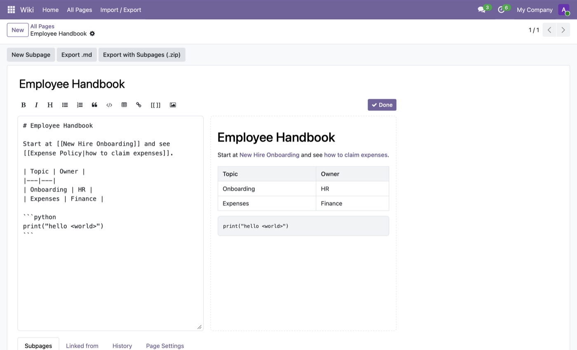The image size is (577, 350).
Task: Apply bold formatting in editor toolbar
Action: click(23, 105)
